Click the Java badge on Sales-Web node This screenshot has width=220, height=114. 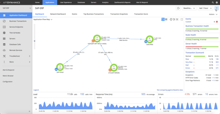coord(146,42)
